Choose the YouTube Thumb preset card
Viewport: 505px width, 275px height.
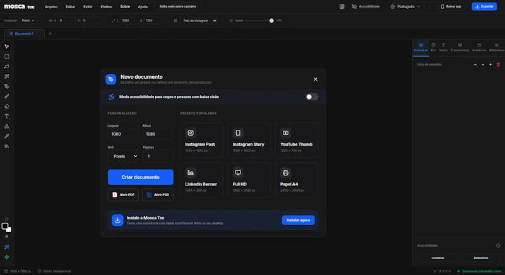(x=297, y=140)
